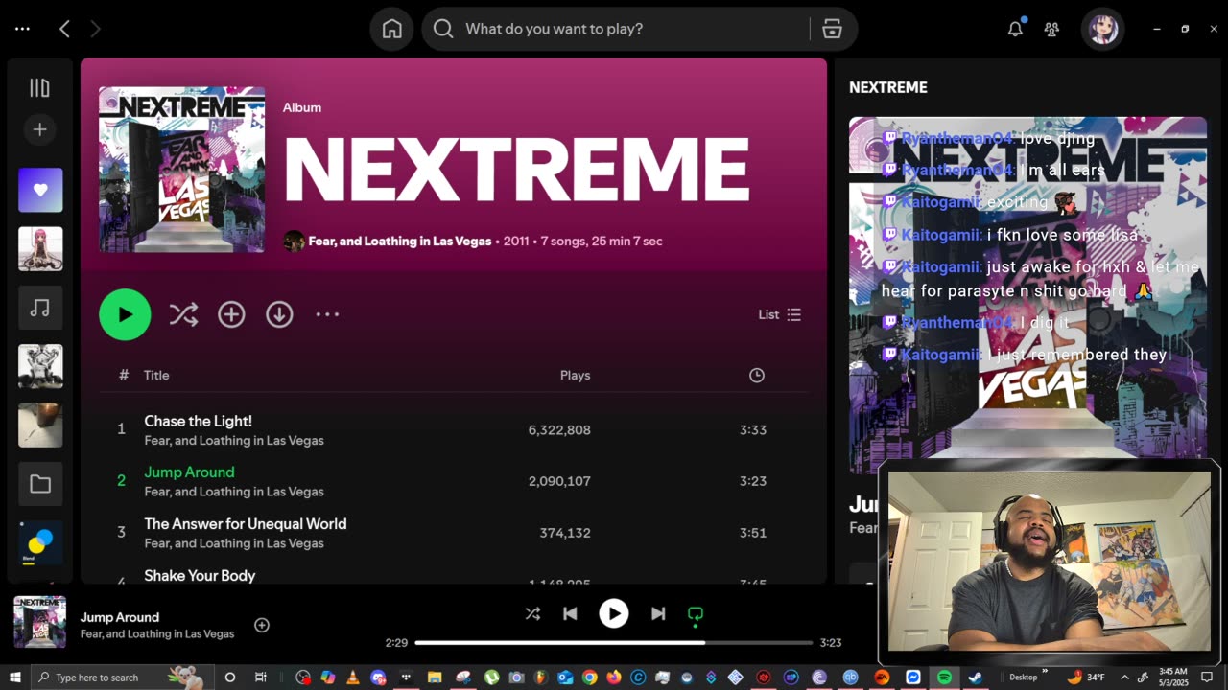1228x690 pixels.
Task: Skip to the next track
Action: point(658,613)
